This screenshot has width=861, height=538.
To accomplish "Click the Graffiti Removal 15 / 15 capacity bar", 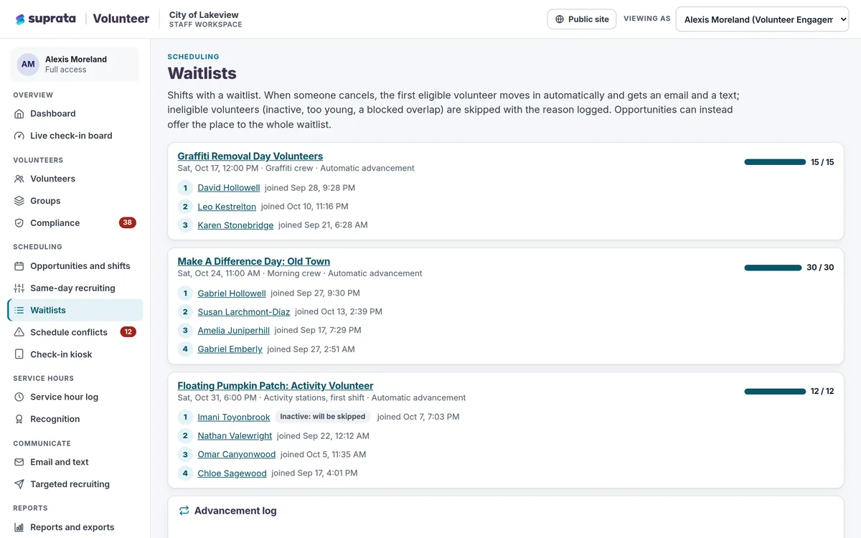I will coord(775,162).
